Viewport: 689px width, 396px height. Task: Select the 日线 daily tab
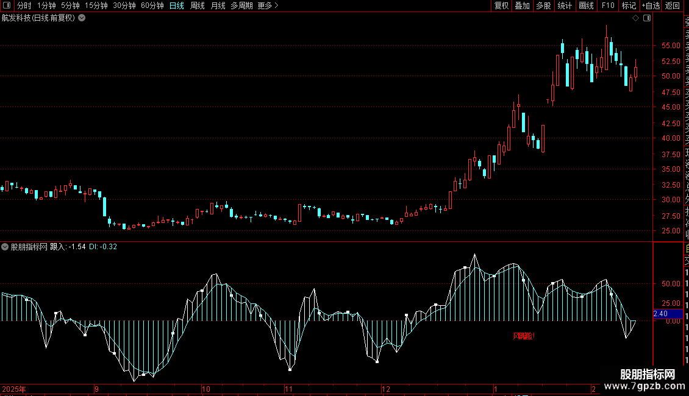pos(177,5)
